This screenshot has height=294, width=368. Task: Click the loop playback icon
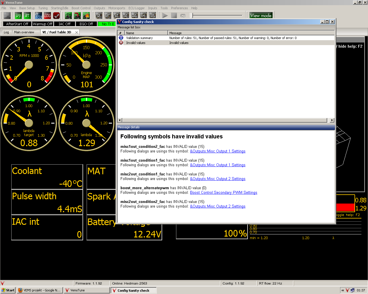pos(183,16)
